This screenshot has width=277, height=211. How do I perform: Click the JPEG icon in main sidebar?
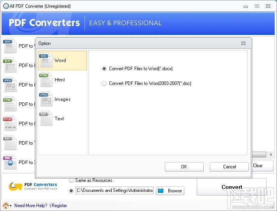tap(10, 85)
